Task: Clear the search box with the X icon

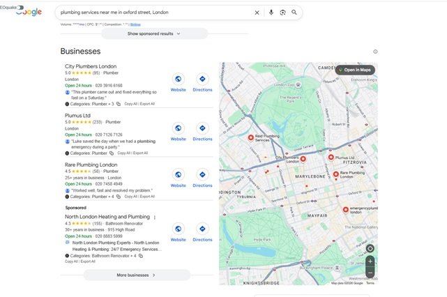Action: pyautogui.click(x=257, y=13)
